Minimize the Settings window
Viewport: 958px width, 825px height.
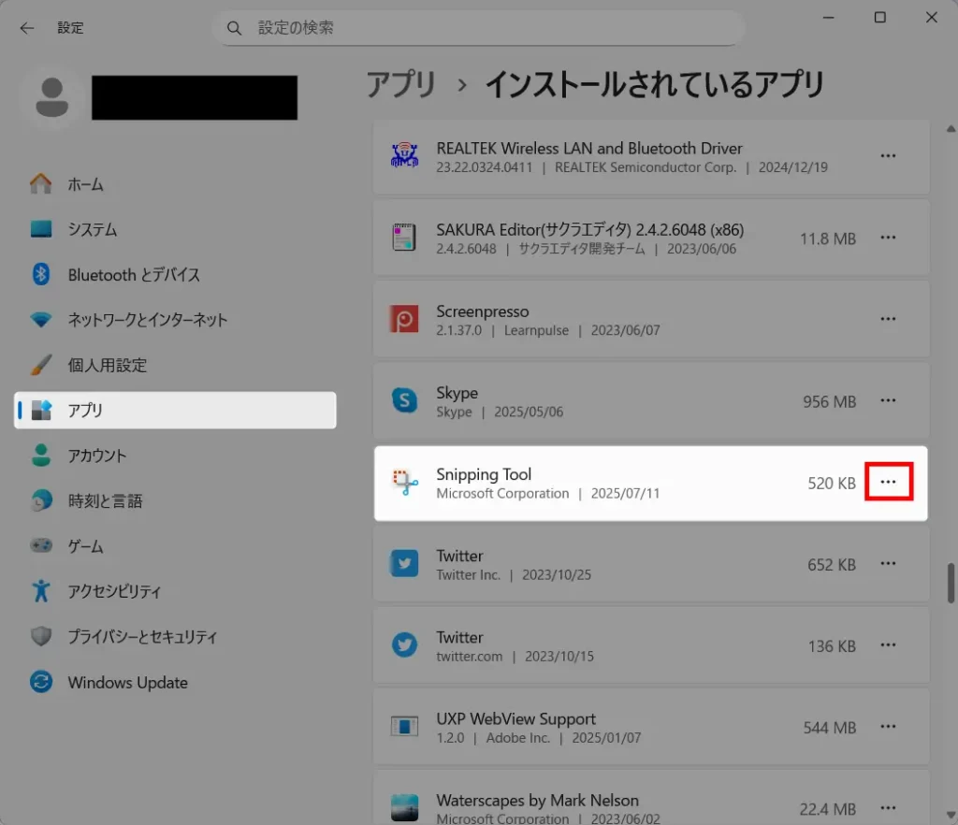point(829,18)
